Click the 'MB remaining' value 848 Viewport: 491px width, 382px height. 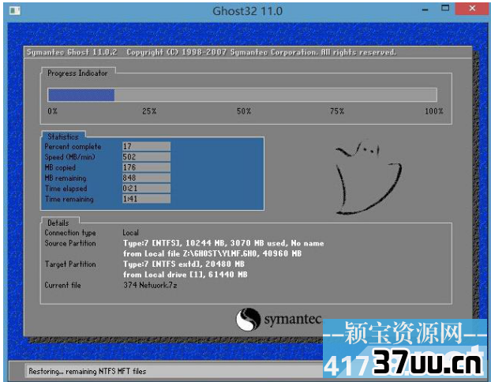click(146, 178)
